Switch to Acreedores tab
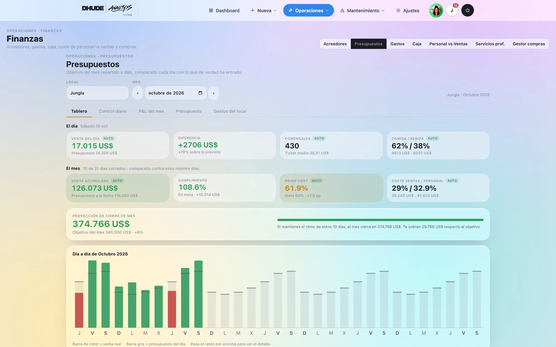The height and width of the screenshot is (347, 556). (335, 44)
